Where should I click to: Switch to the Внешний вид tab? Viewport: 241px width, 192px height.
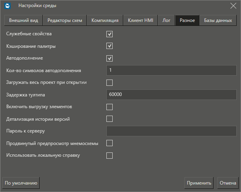click(24, 21)
